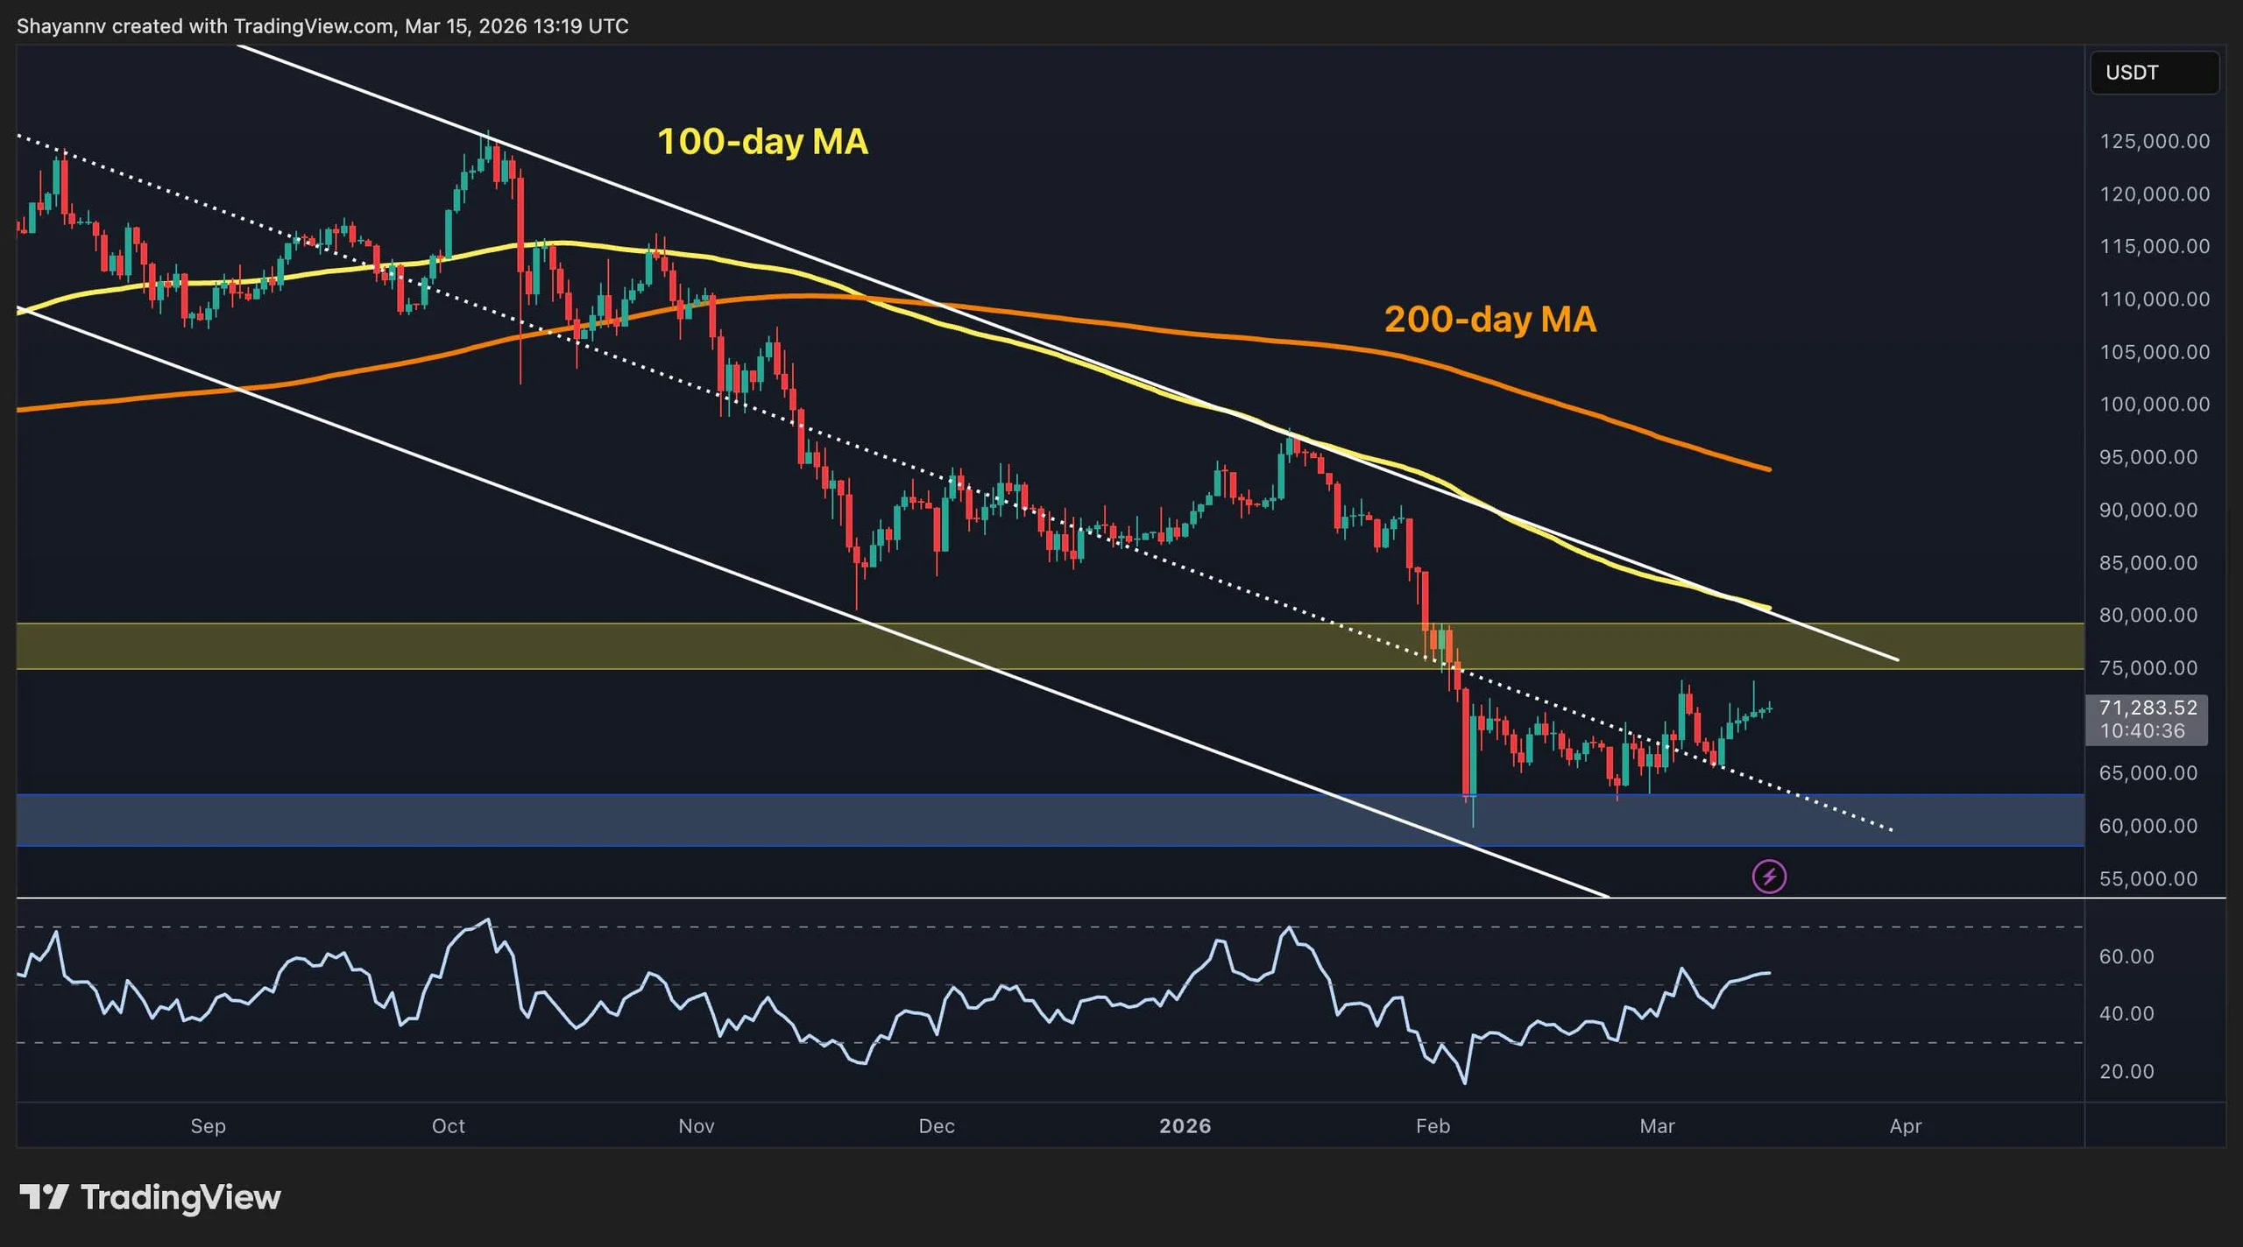The width and height of the screenshot is (2243, 1247).
Task: Click the Feb label on the time axis
Action: 1432,1126
